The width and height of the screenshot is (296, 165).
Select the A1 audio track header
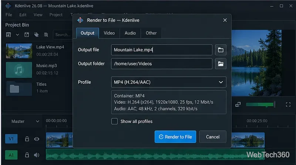tap(11, 155)
